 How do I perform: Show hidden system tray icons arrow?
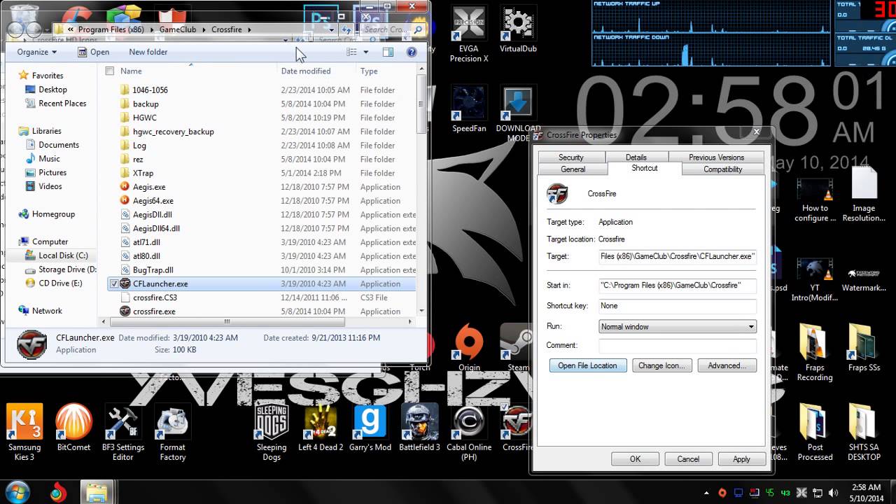(x=706, y=492)
